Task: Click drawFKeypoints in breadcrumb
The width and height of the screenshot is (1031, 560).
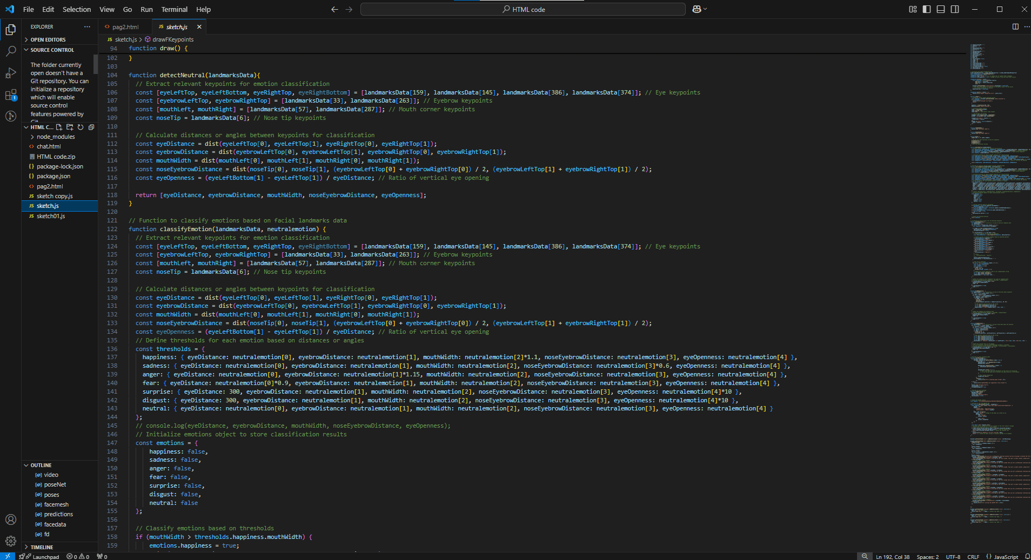Action: 172,39
